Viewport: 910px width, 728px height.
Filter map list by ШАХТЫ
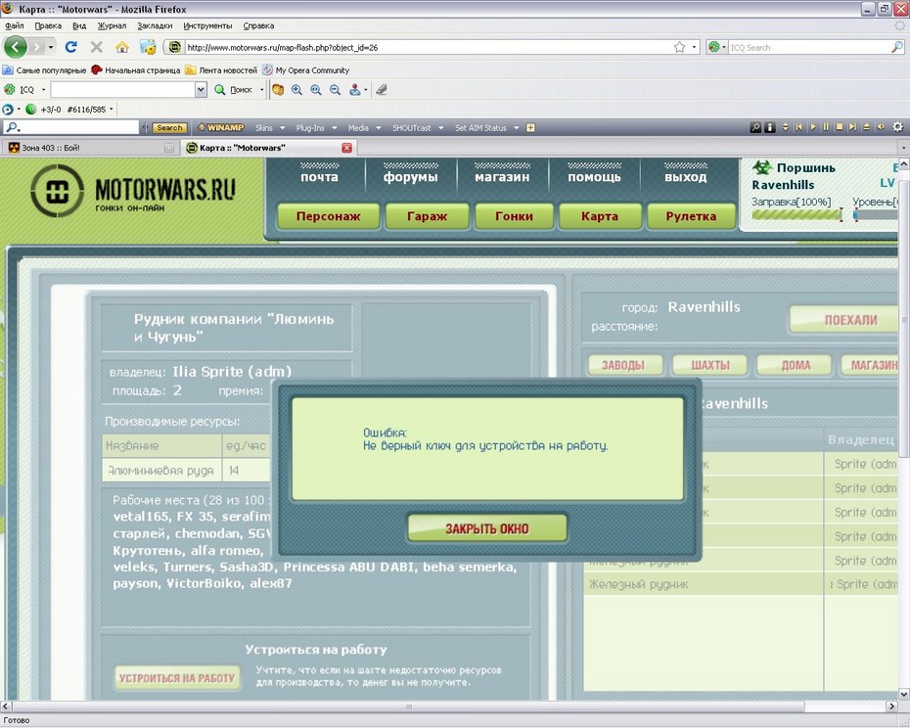(710, 365)
